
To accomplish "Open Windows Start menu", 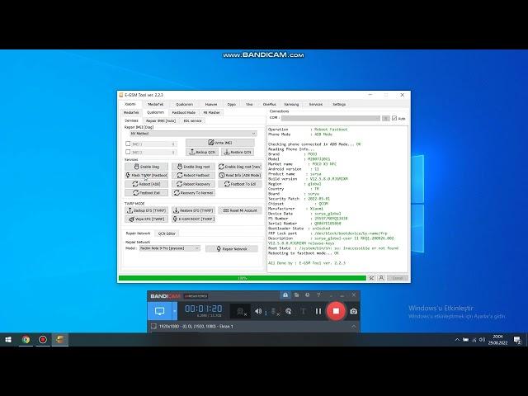I will (8, 340).
